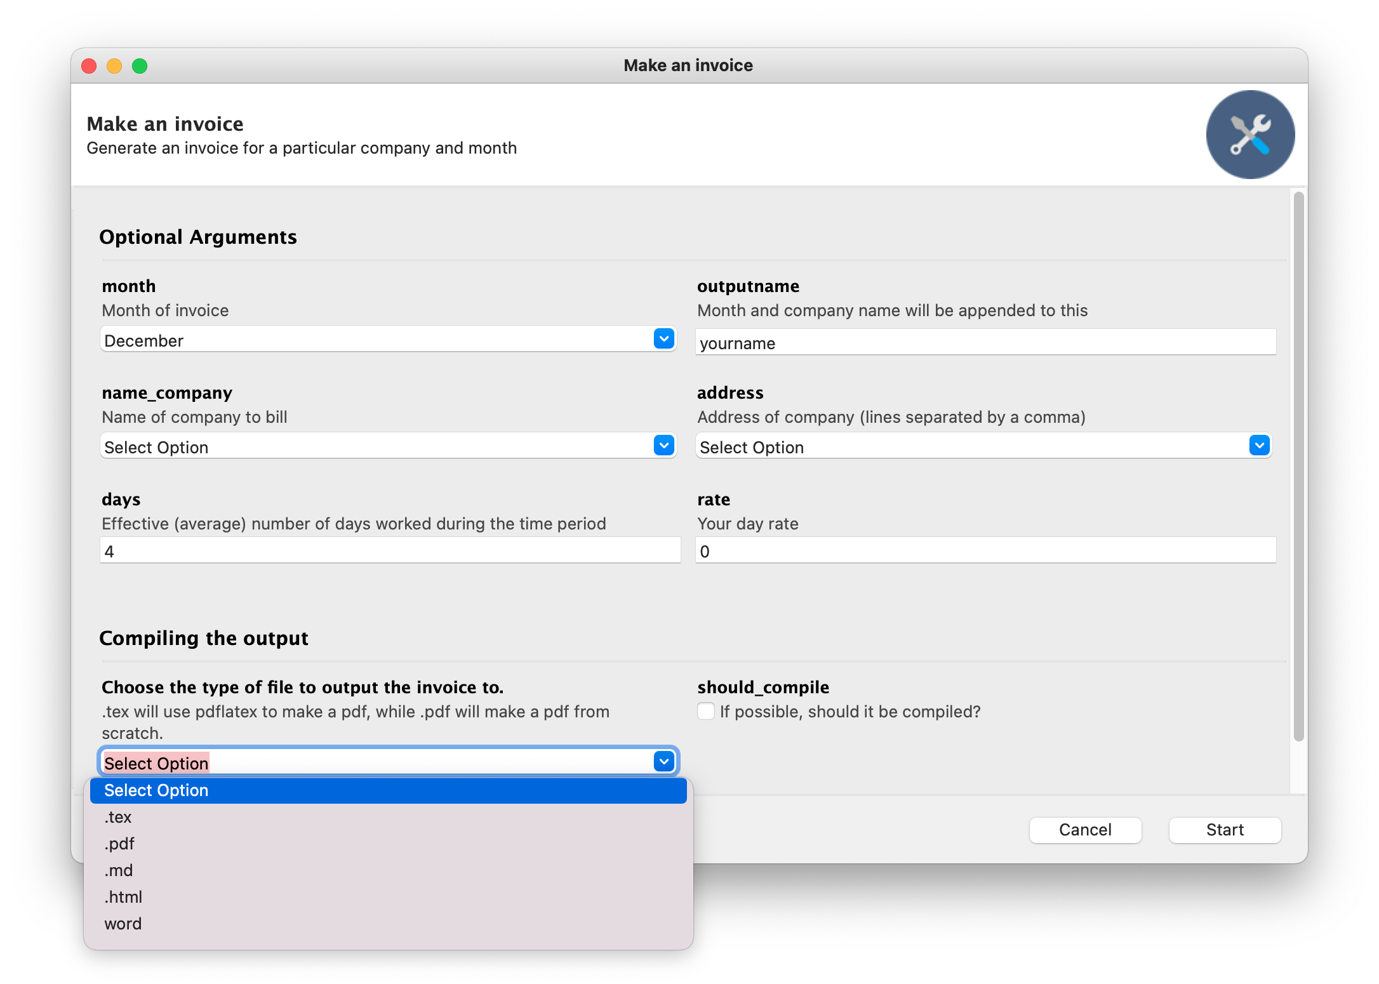Select the highlighted Select Option list entry
The image size is (1379, 984).
tap(387, 790)
